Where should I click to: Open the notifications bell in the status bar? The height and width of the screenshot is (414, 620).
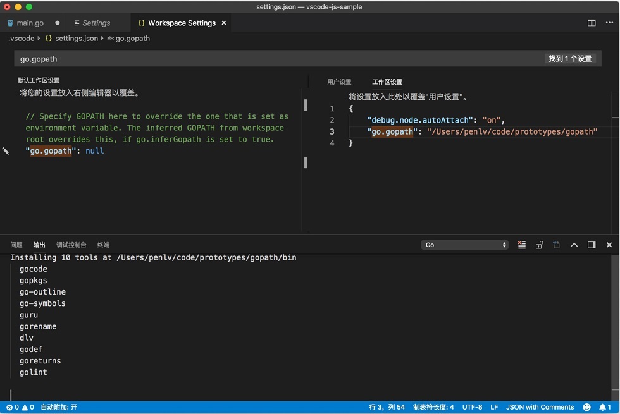[x=605, y=407]
